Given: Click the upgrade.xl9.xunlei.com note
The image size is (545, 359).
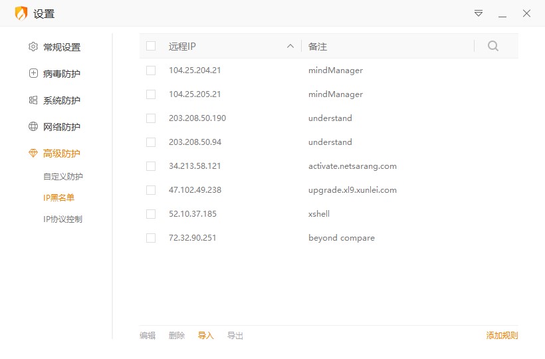Looking at the screenshot, I should point(352,190).
